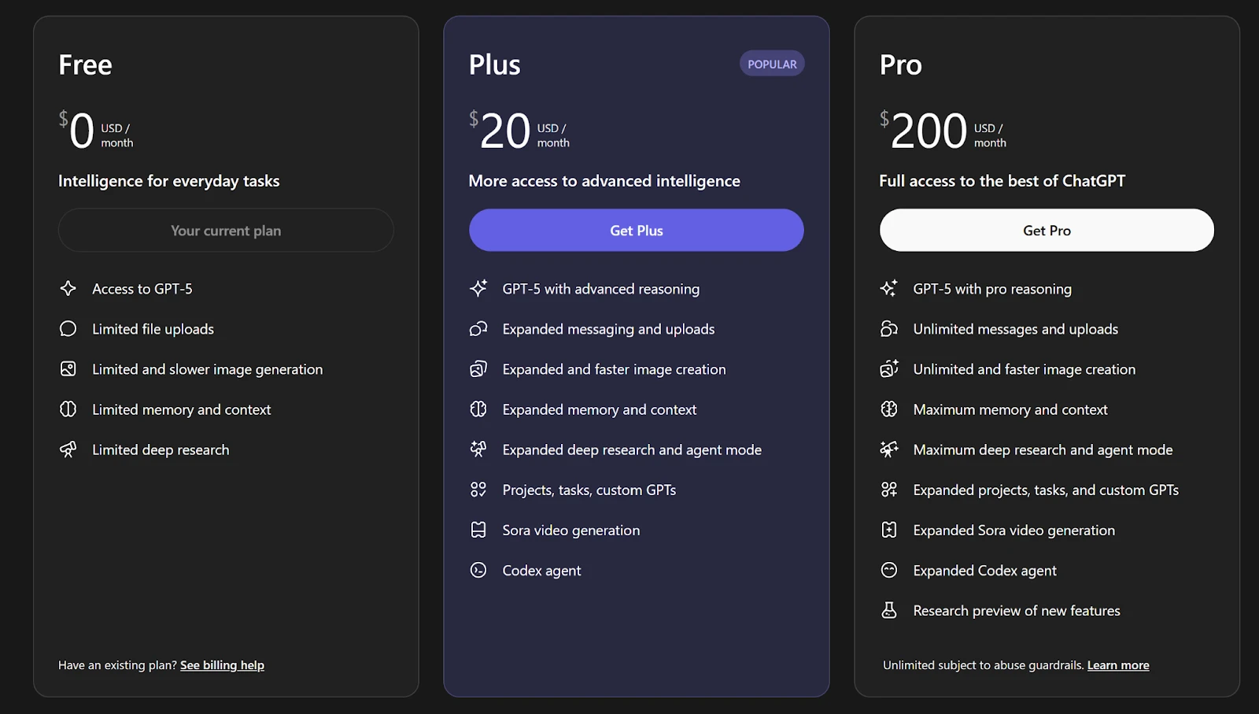Click the icon beside Unlimited messages and uploads
This screenshot has width=1259, height=714.
coord(889,329)
